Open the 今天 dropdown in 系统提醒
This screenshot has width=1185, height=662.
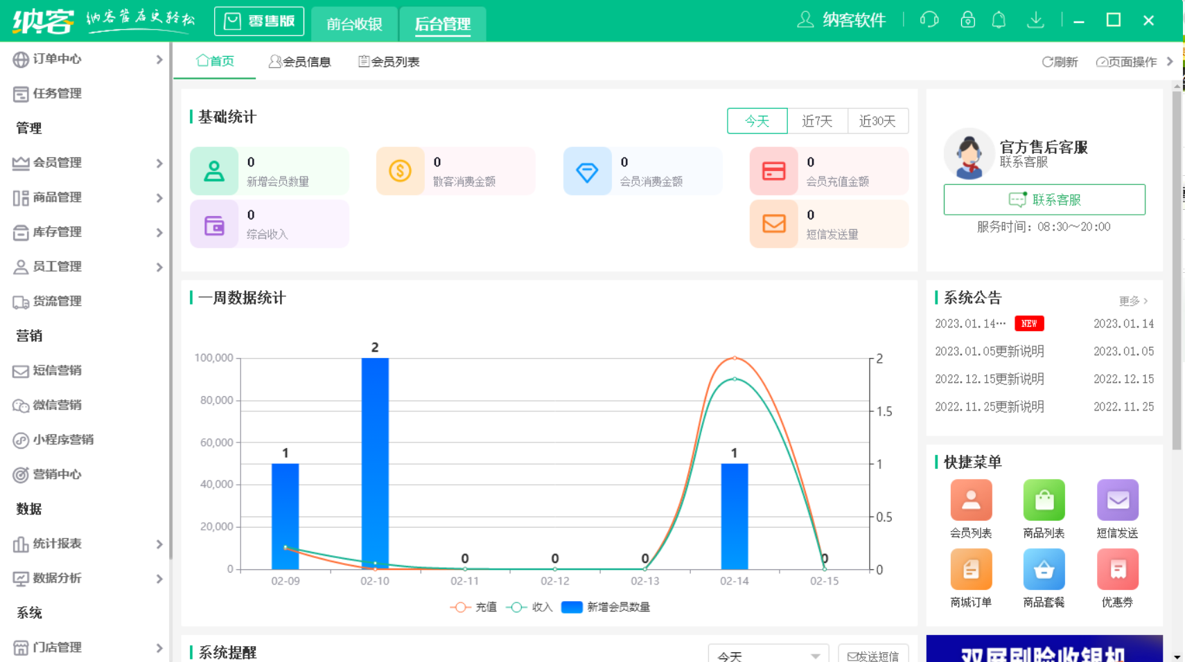pos(768,654)
